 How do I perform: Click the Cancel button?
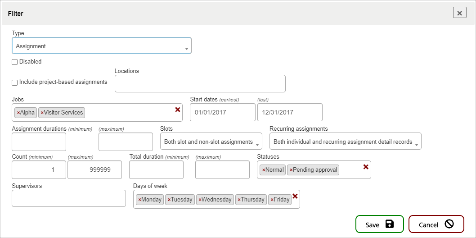436,224
